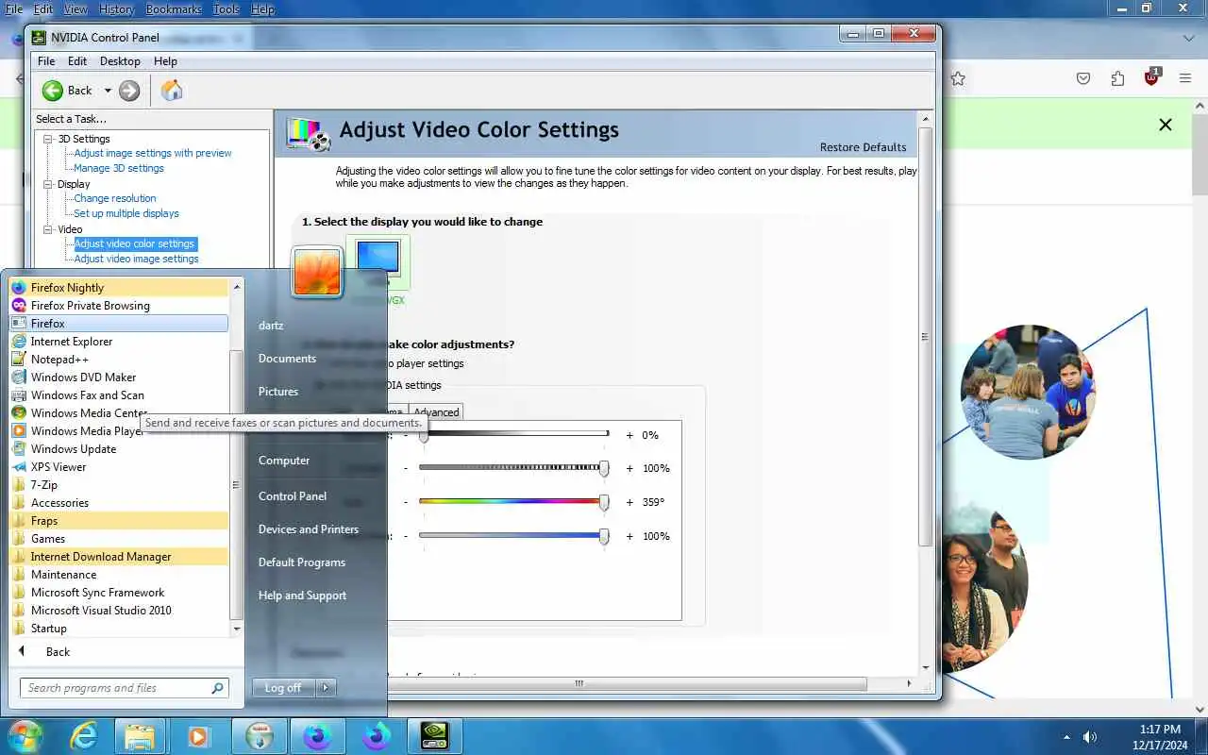Click the volume speaker icon in tray
Image resolution: width=1208 pixels, height=755 pixels.
coord(1090,736)
